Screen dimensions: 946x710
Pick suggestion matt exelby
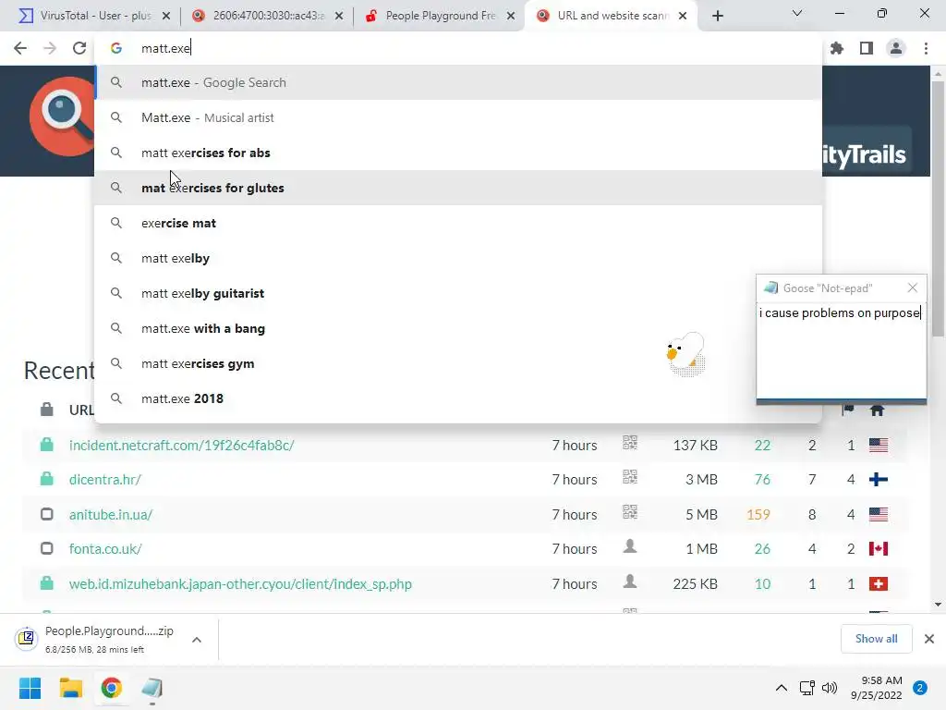458,258
